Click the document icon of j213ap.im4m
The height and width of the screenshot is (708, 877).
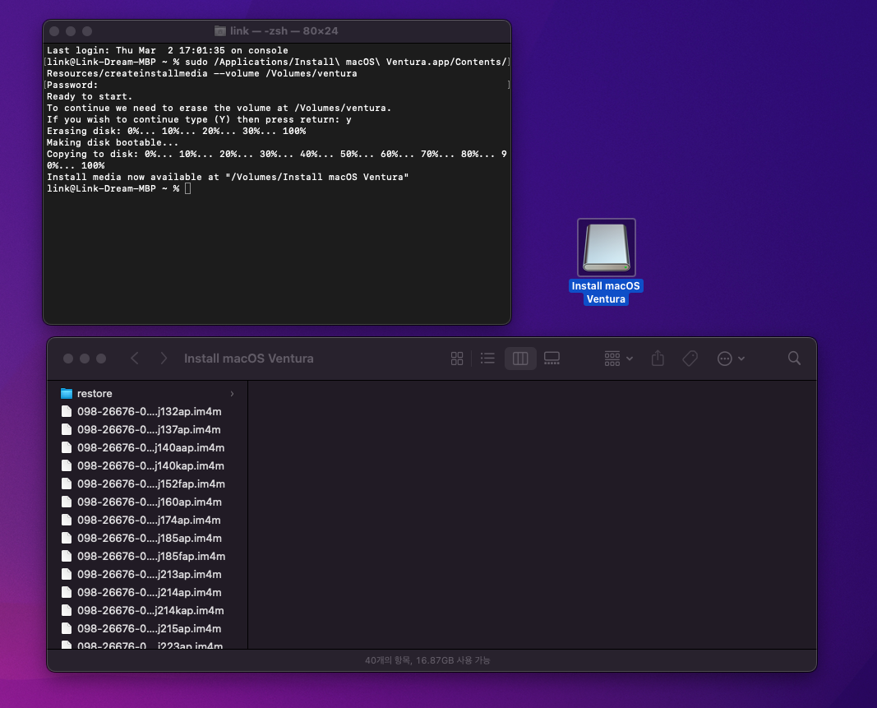tap(67, 574)
